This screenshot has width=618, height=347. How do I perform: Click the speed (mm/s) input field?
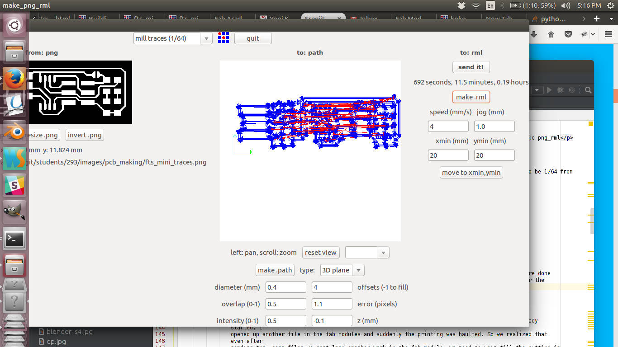pos(448,127)
